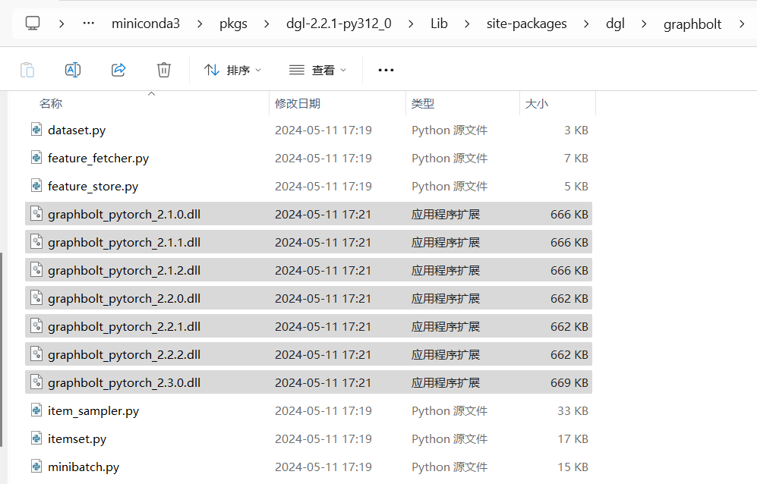Click the Delete trash can icon
The width and height of the screenshot is (757, 484).
coord(164,70)
